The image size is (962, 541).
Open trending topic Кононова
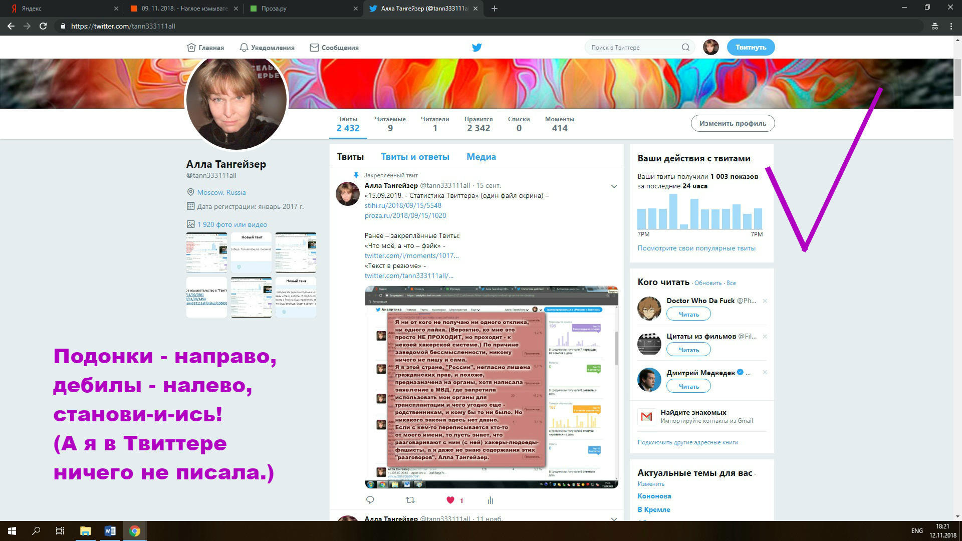tap(654, 496)
